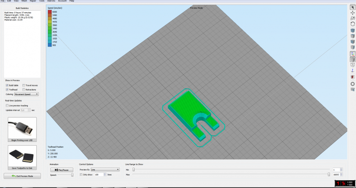The image size is (356, 188).
Task: Activate the scale view tool icon
Action: coord(353,18)
